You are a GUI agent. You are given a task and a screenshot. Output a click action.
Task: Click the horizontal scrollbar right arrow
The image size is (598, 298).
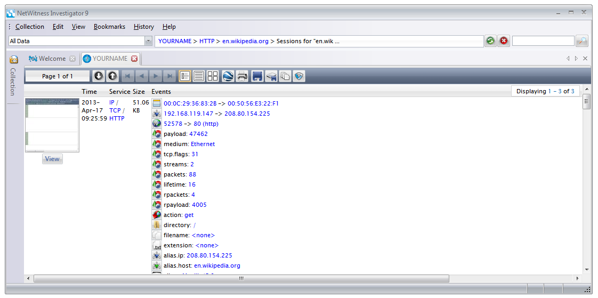[x=578, y=278]
